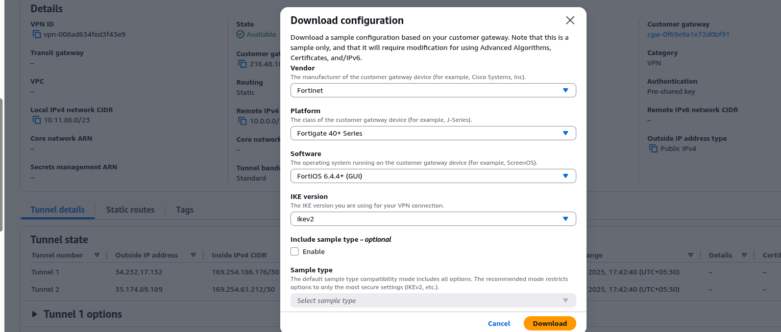This screenshot has height=332, width=781.
Task: Open the Outside IP address column filter
Action: [193, 255]
